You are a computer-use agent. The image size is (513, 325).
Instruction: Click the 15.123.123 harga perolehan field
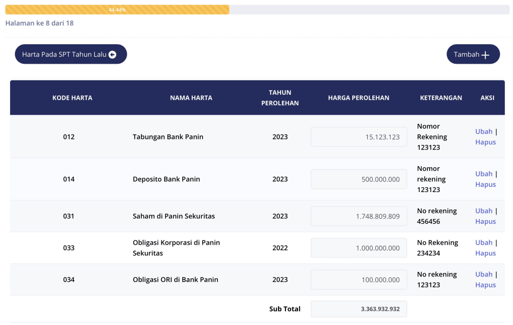[x=359, y=137]
